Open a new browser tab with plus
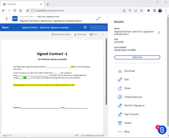Viewport: 169px width, 138px height. (x=48, y=4)
